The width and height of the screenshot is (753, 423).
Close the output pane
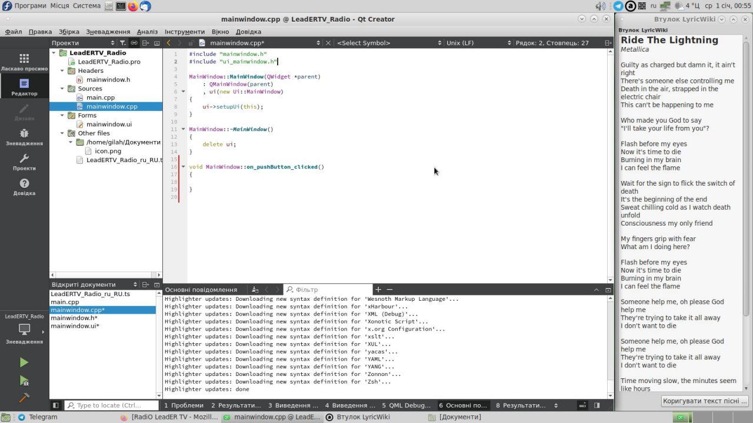(x=608, y=290)
